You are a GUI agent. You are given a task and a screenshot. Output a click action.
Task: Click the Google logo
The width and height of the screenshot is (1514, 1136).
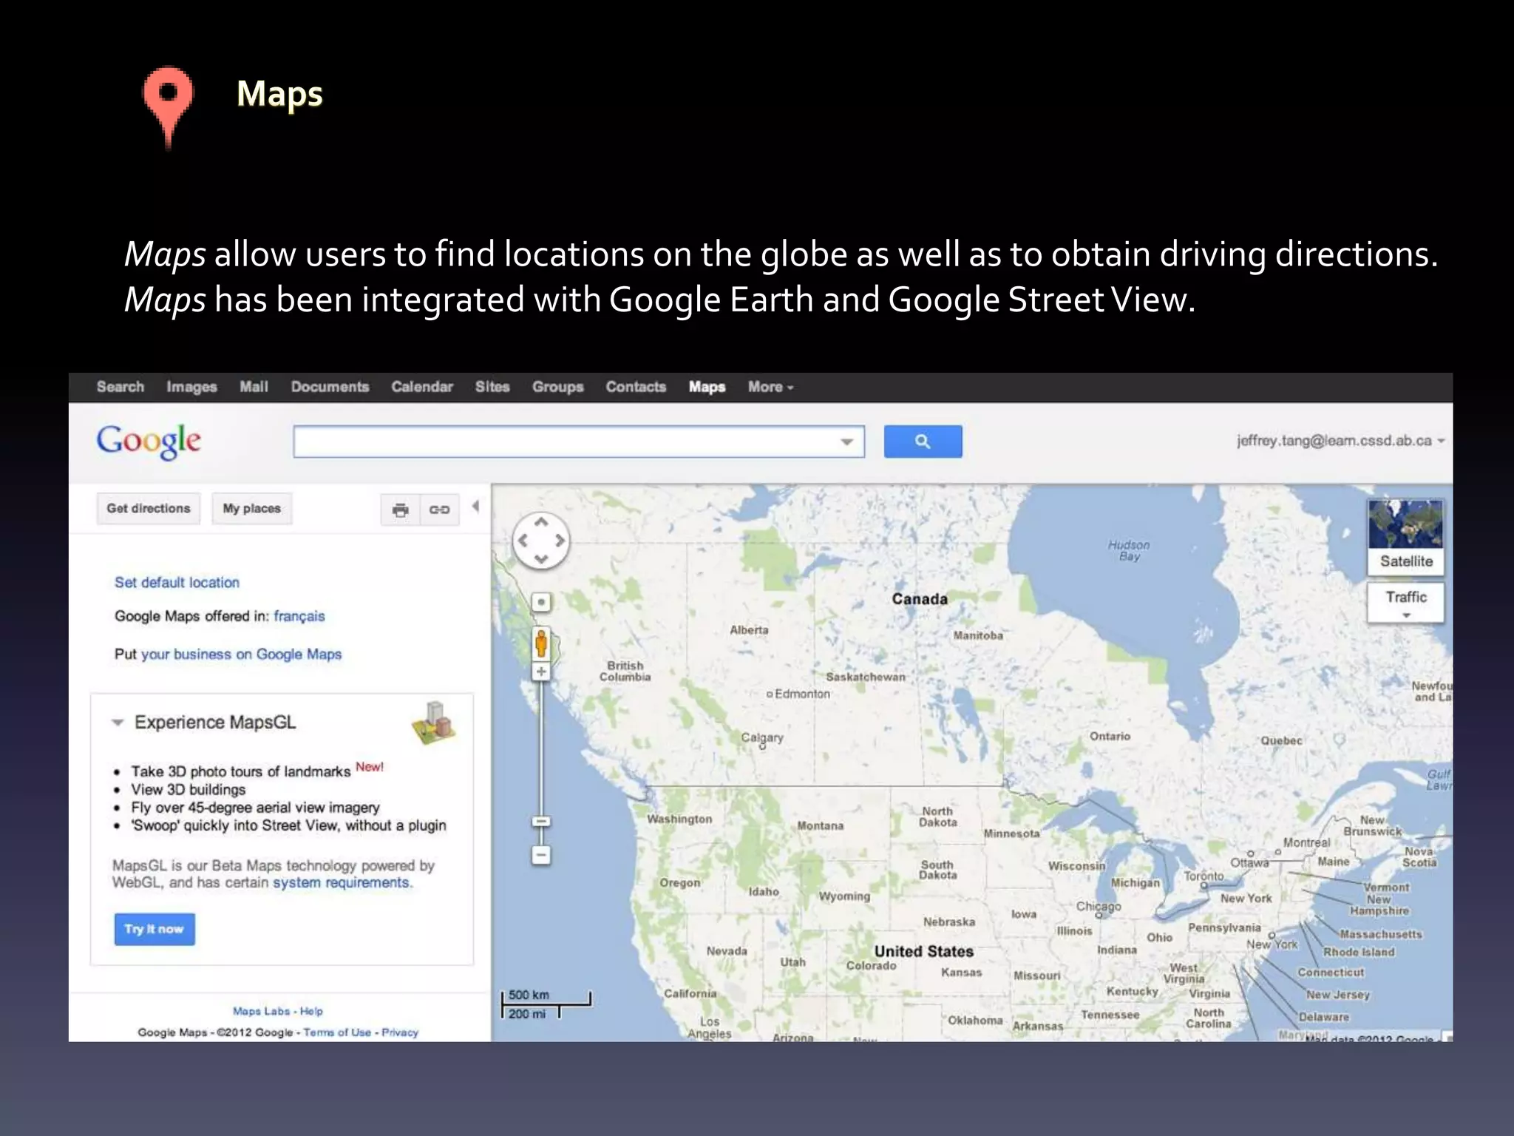pyautogui.click(x=149, y=442)
